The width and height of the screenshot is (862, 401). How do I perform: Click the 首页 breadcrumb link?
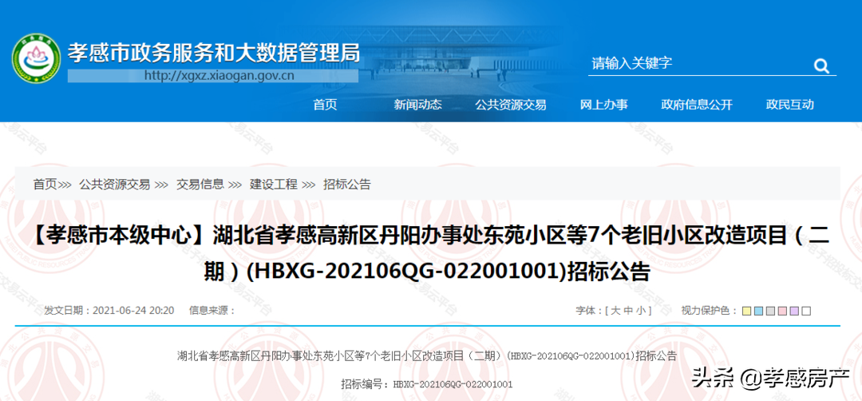pos(45,185)
